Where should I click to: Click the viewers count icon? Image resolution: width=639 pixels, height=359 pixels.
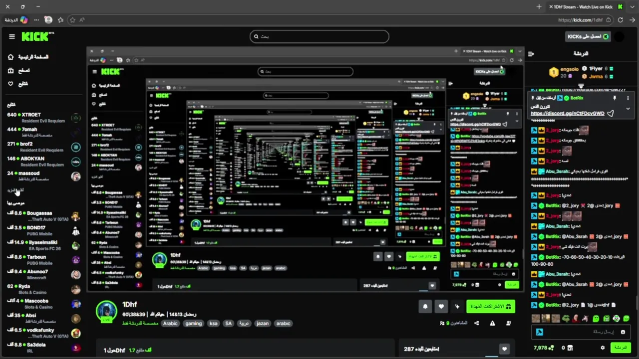pos(442,323)
